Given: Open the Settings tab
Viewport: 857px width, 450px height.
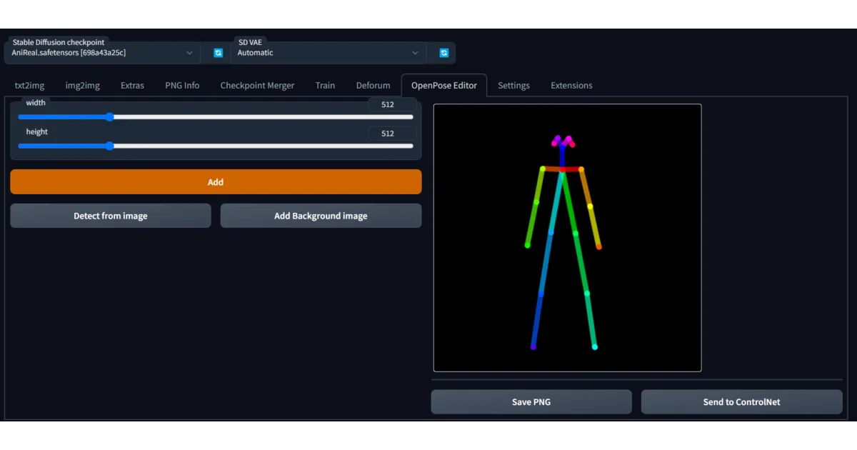Looking at the screenshot, I should pyautogui.click(x=513, y=85).
